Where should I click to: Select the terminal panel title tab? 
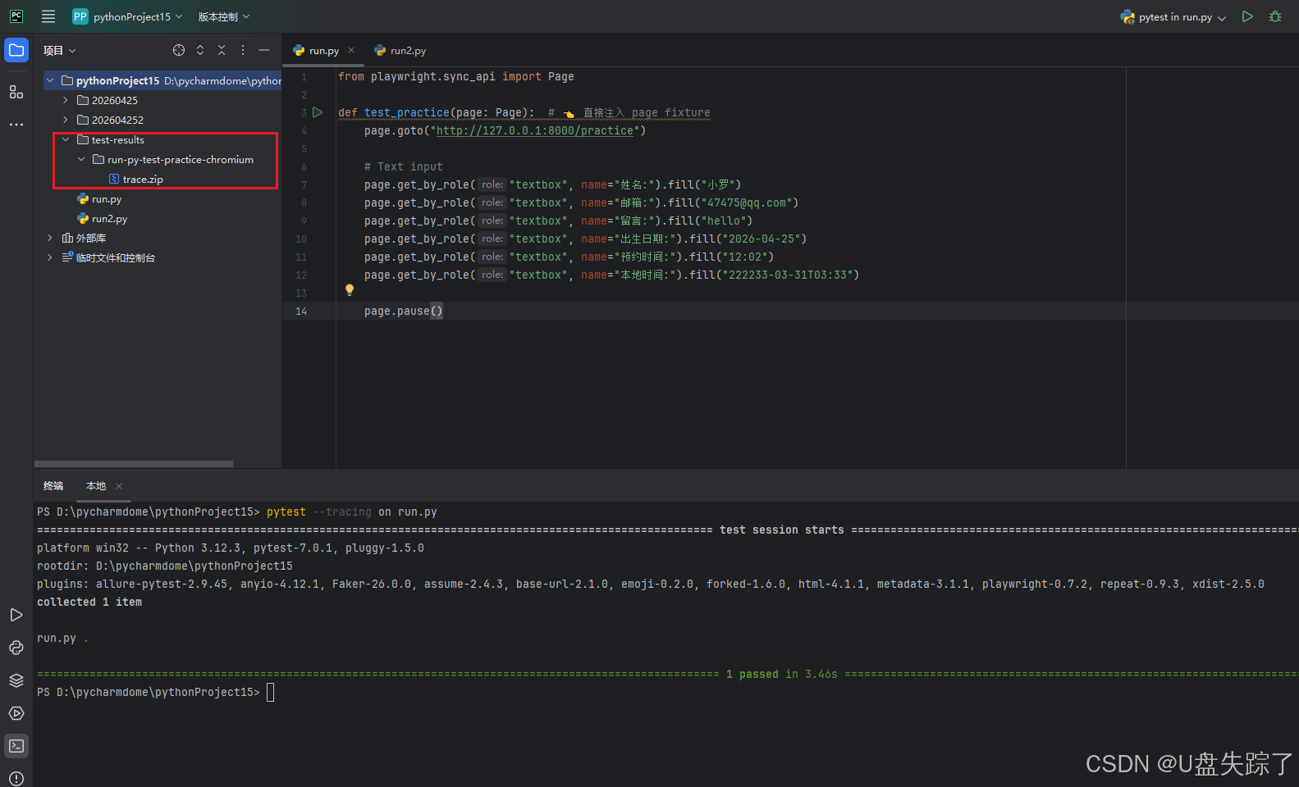tap(53, 486)
